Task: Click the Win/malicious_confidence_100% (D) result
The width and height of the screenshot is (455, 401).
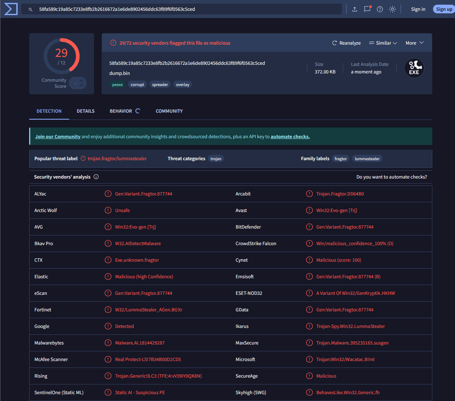Action: pos(355,243)
